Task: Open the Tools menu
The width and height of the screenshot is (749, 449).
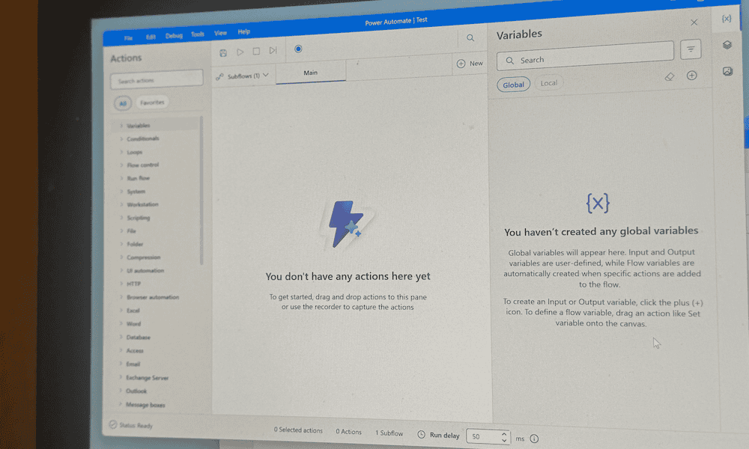Action: (x=197, y=34)
